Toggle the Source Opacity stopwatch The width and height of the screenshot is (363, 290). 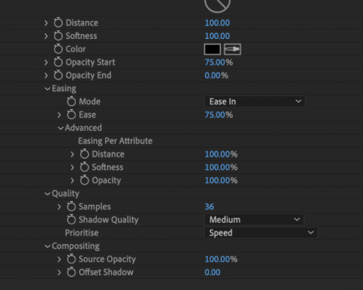[72, 259]
